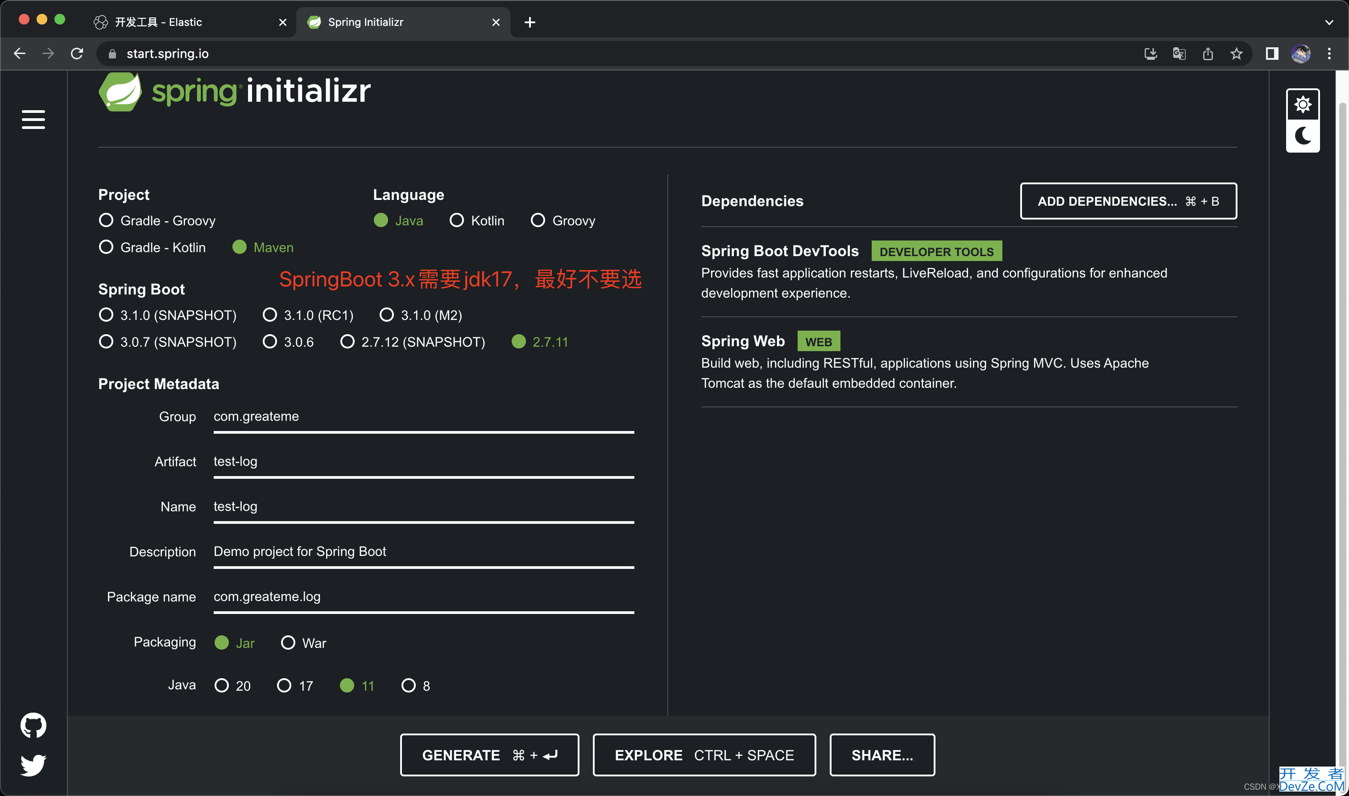Screen dimensions: 1349x796
Task: Open the Twitter link icon
Action: (33, 765)
